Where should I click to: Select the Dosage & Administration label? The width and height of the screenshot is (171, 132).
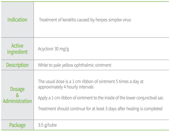click(17, 95)
